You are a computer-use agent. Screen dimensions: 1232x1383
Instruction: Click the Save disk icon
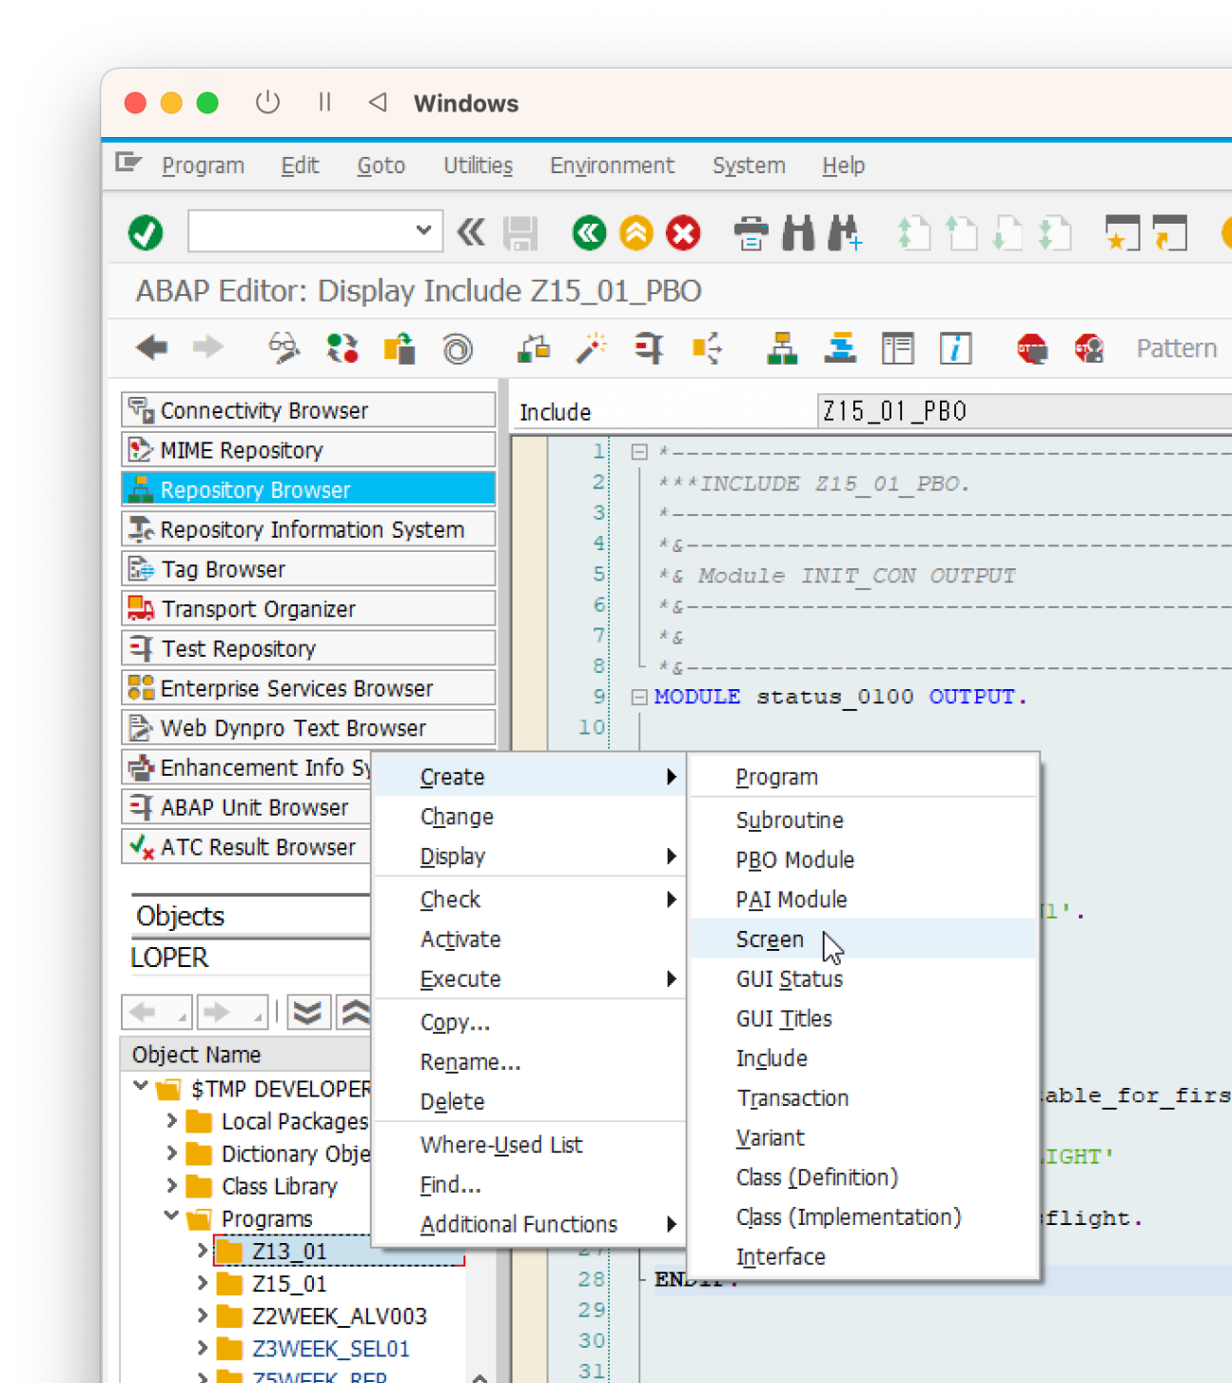[x=520, y=232]
